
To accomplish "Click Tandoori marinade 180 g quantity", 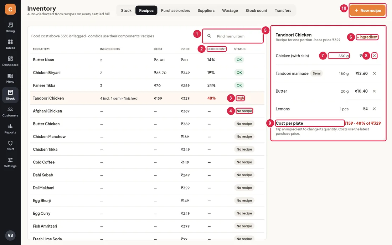I will (x=344, y=73).
